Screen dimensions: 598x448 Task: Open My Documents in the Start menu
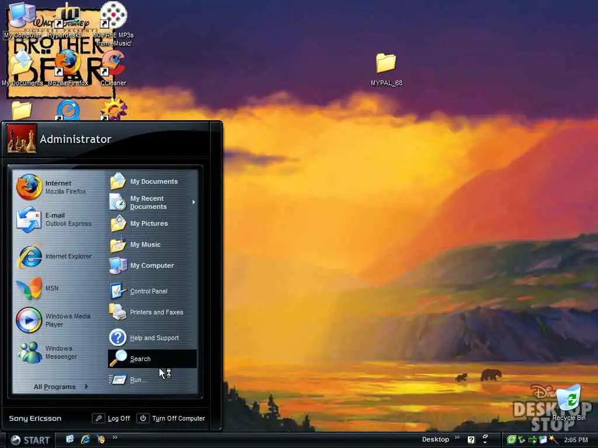coord(152,181)
